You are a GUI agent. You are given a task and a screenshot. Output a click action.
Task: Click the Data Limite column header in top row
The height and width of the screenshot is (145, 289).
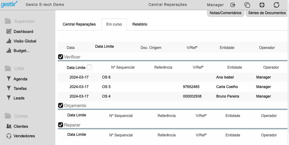(x=104, y=46)
